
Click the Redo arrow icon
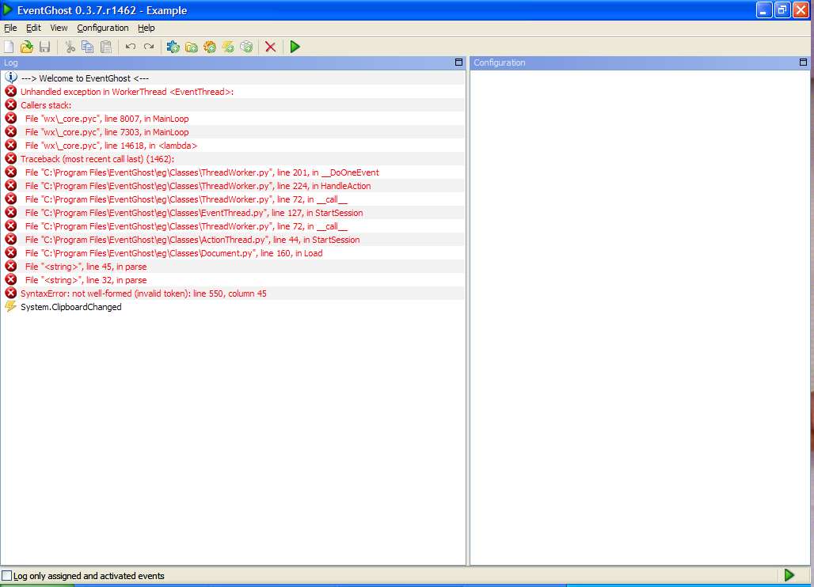tap(149, 47)
